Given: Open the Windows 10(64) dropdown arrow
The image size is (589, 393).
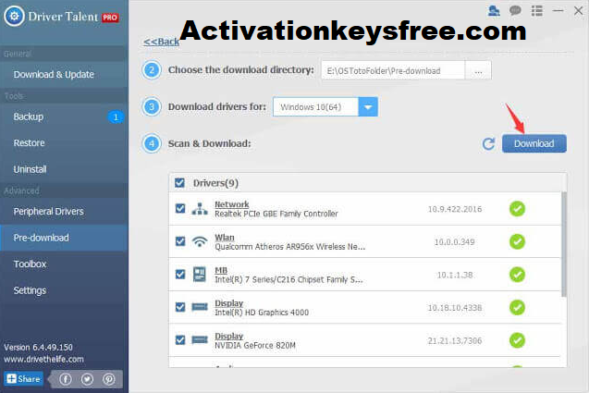Looking at the screenshot, I should pos(368,107).
